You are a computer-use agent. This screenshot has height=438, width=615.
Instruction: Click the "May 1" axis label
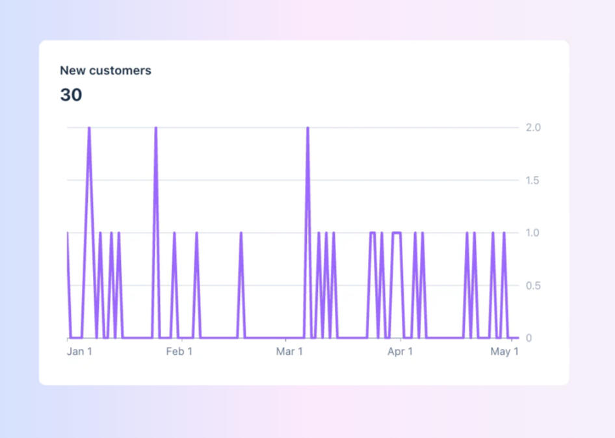(504, 352)
